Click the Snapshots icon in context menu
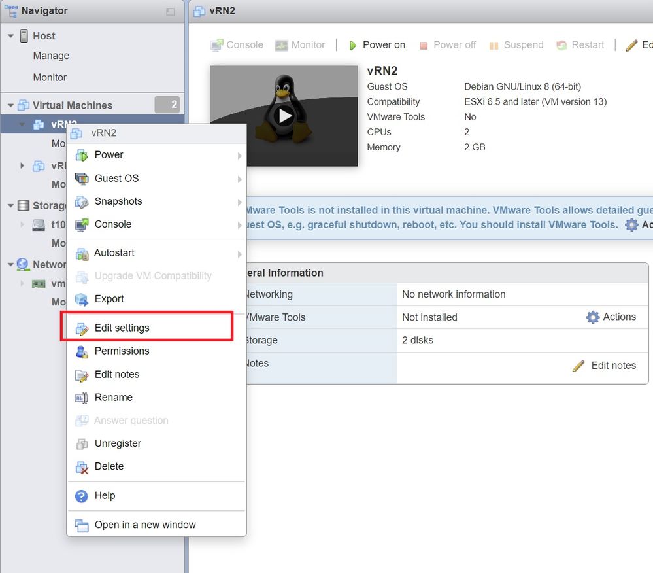Image resolution: width=653 pixels, height=573 pixels. pos(82,201)
